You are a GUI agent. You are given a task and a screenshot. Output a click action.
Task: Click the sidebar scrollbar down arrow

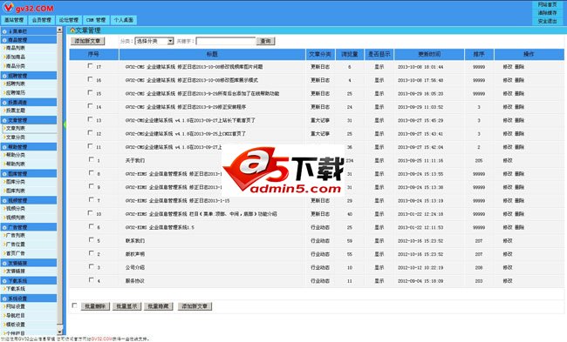[x=59, y=332]
